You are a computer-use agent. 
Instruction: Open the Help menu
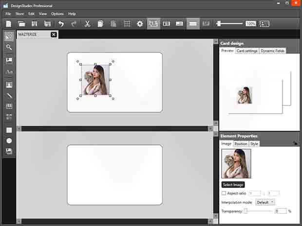[72, 14]
